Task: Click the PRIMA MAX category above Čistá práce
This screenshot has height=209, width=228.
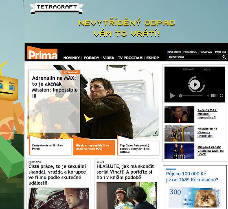Action: [35, 162]
